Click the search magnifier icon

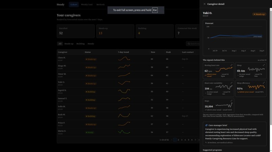[189, 44]
